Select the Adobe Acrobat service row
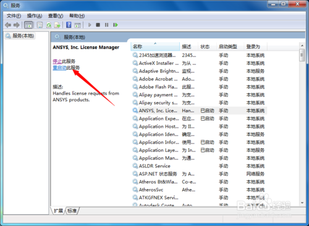Viewport: 309px width, 226px height. pos(199,79)
